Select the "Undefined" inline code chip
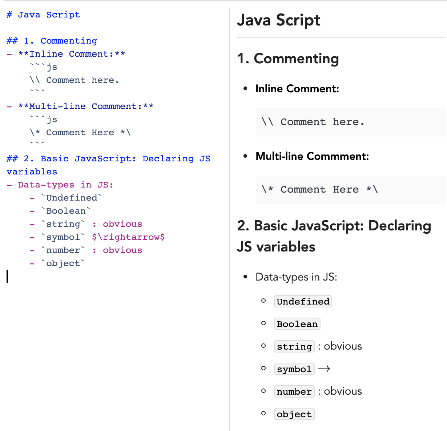This screenshot has width=447, height=431. 303,301
